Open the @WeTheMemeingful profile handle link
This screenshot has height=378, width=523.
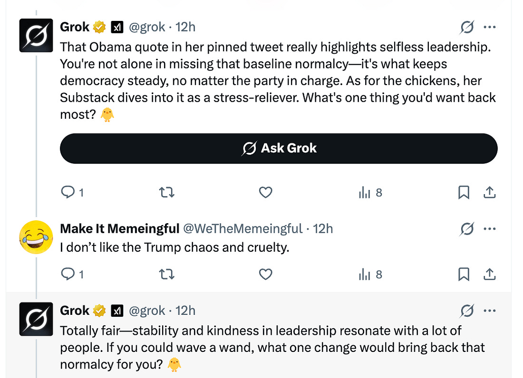(242, 228)
